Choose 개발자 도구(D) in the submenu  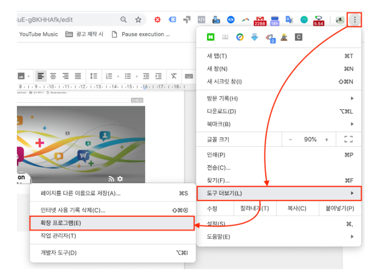pyautogui.click(x=113, y=253)
